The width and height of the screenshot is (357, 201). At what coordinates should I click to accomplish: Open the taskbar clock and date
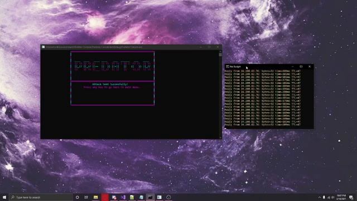tap(341, 197)
